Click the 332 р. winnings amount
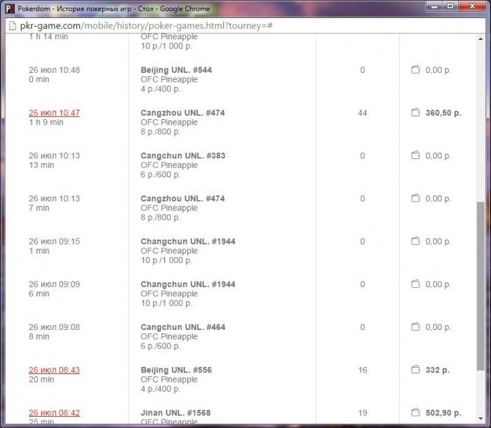Viewport: 491px width, 428px height. click(x=438, y=370)
